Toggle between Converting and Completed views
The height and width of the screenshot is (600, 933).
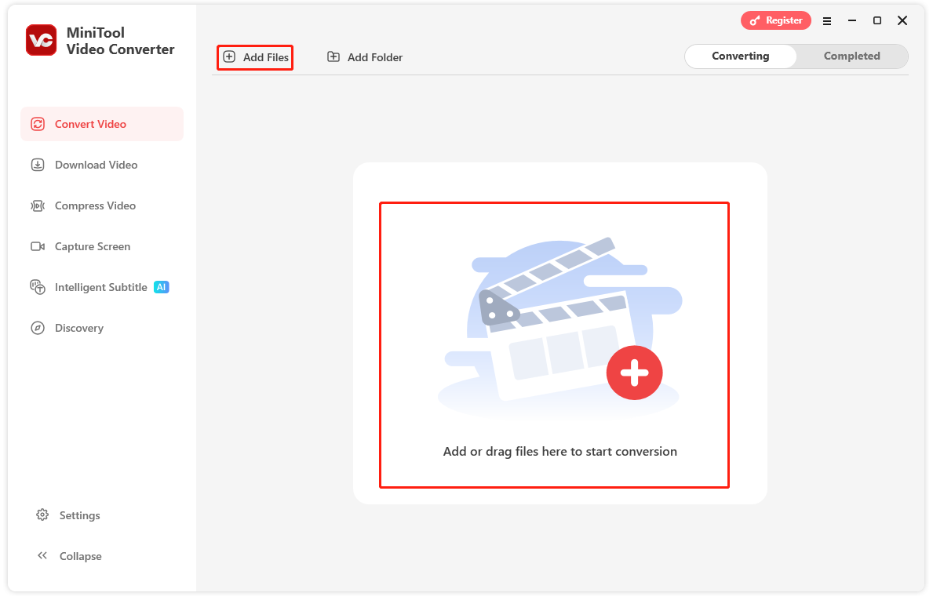pos(796,56)
